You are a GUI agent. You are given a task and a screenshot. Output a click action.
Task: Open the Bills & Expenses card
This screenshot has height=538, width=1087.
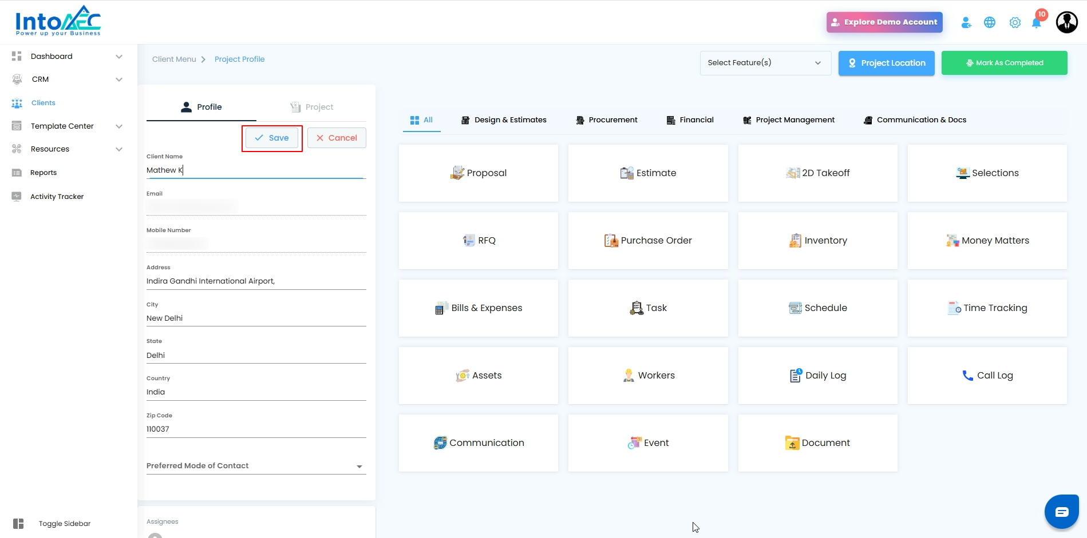[x=479, y=308]
